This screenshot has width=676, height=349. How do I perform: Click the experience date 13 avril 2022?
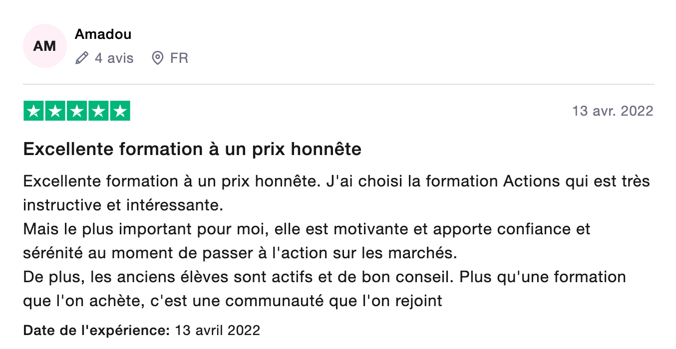click(x=218, y=330)
